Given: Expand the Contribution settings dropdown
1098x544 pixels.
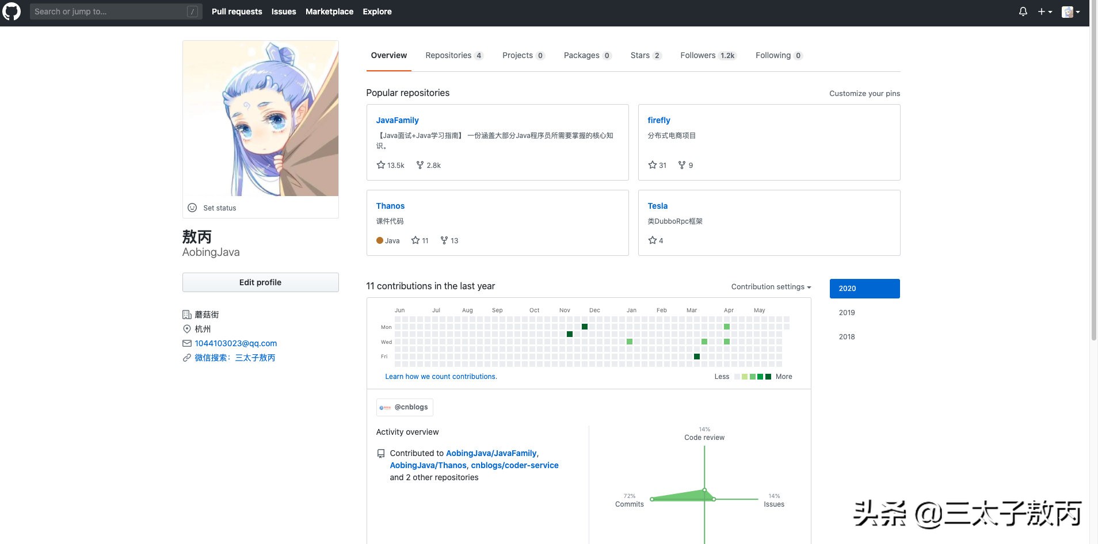Looking at the screenshot, I should tap(771, 286).
